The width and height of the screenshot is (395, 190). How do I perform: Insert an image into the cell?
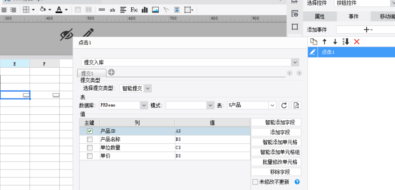click(x=155, y=10)
